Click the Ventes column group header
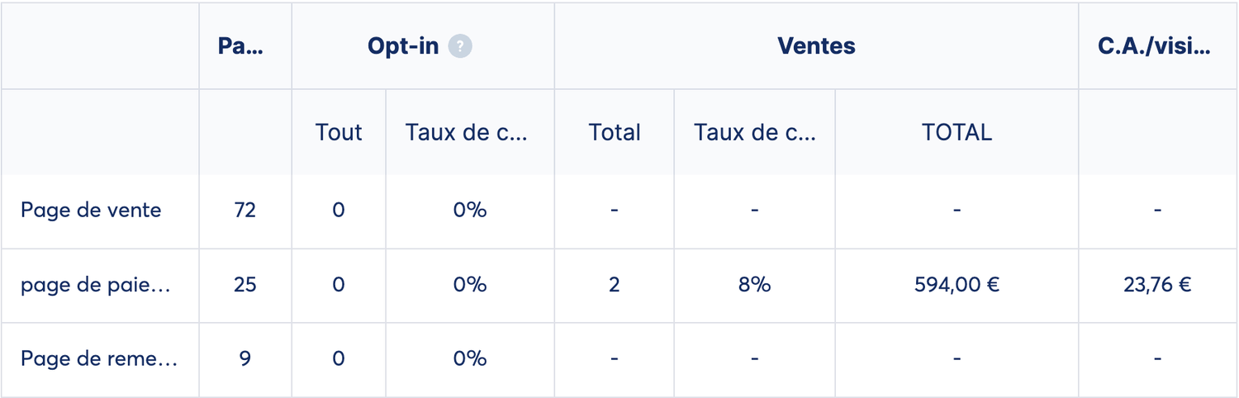Image resolution: width=1239 pixels, height=398 pixels. (x=816, y=46)
